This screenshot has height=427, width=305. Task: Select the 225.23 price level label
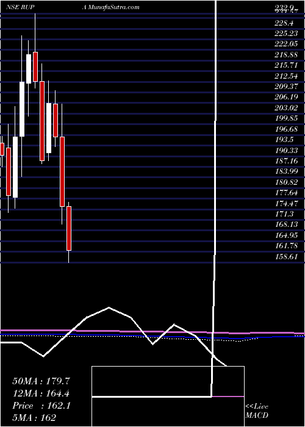(x=287, y=34)
